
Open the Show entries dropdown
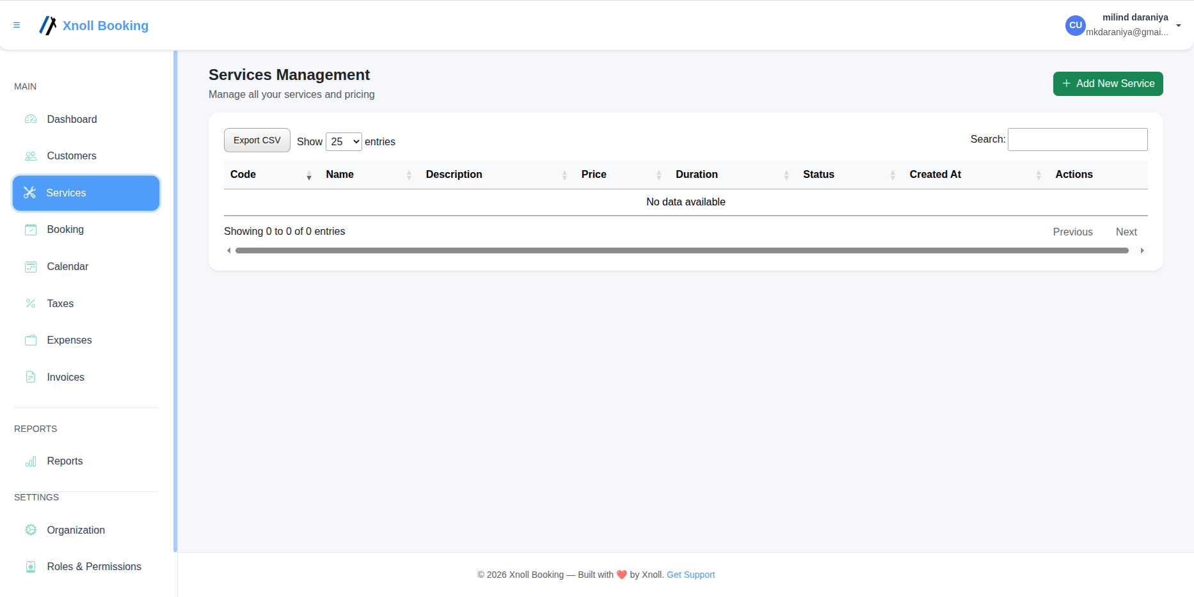344,141
